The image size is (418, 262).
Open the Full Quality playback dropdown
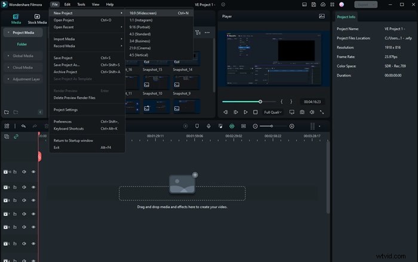[x=273, y=112]
